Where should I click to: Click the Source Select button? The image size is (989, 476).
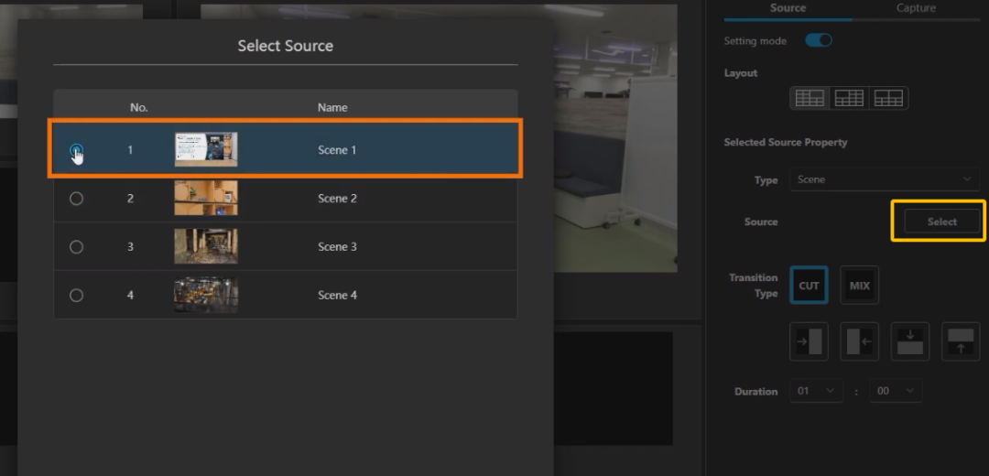pyautogui.click(x=942, y=222)
